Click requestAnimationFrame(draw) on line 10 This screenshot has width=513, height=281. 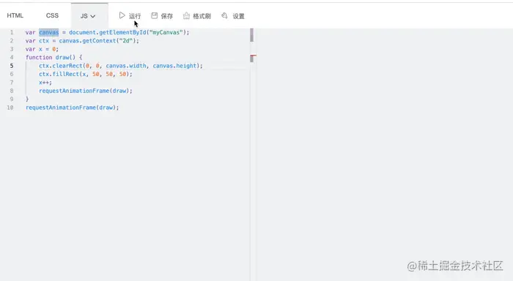(x=70, y=108)
